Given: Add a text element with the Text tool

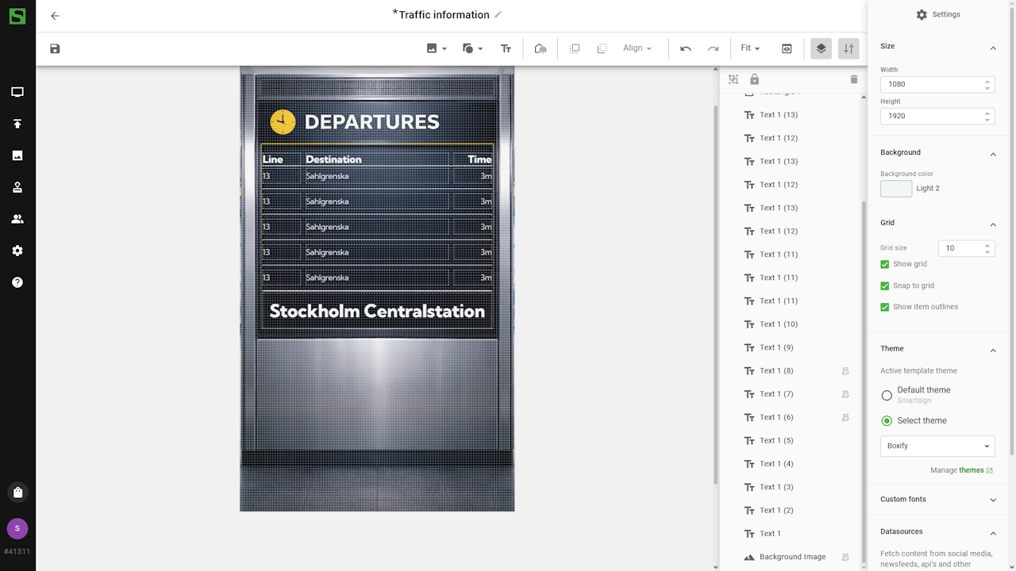Looking at the screenshot, I should tap(506, 48).
